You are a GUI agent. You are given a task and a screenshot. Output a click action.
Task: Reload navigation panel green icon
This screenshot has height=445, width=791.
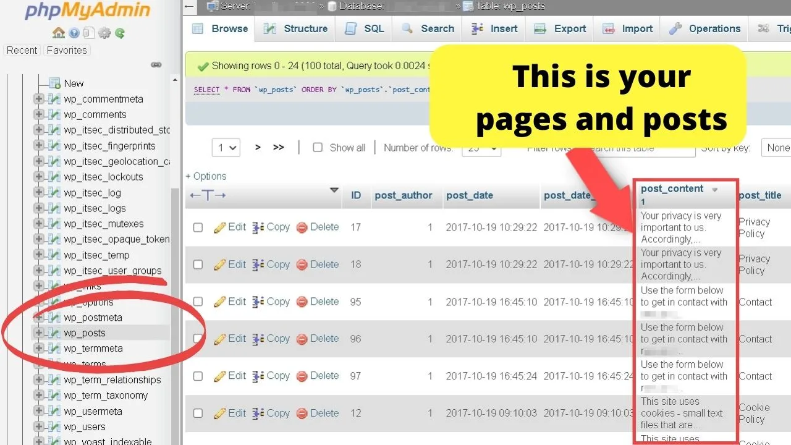[x=120, y=33]
